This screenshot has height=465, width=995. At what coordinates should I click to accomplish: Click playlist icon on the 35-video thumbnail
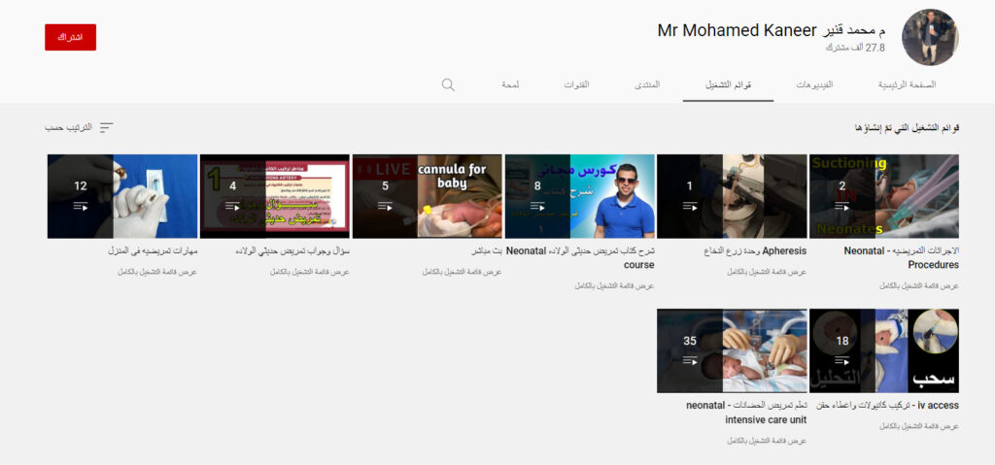coord(690,360)
